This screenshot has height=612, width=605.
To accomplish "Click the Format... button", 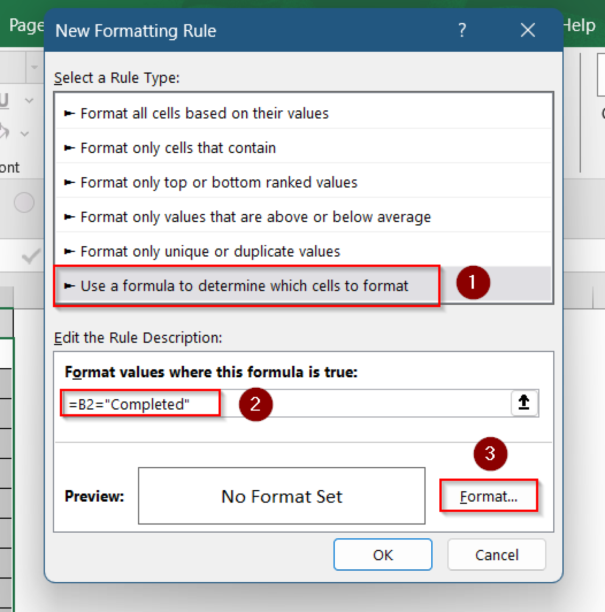I will [489, 496].
